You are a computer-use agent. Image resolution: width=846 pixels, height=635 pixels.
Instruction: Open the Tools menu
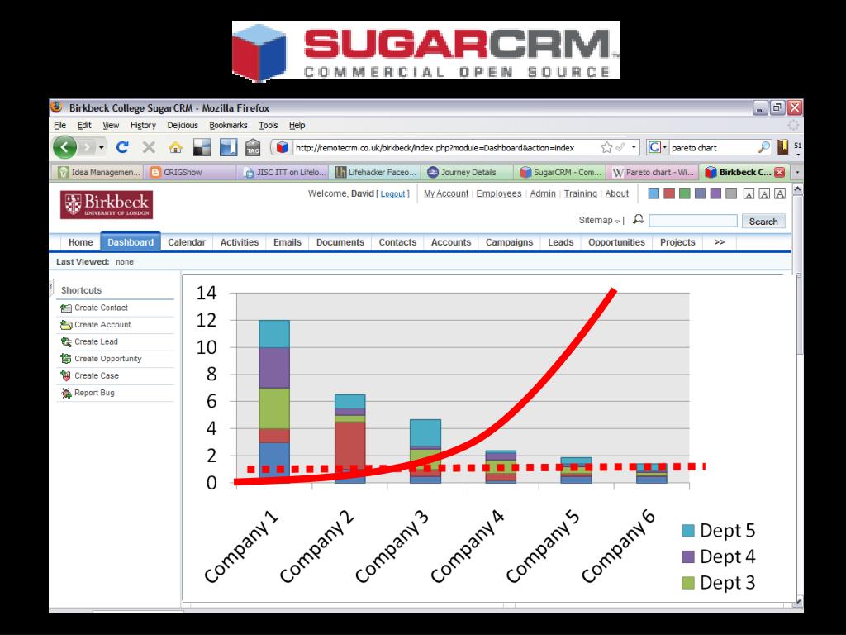pyautogui.click(x=269, y=126)
